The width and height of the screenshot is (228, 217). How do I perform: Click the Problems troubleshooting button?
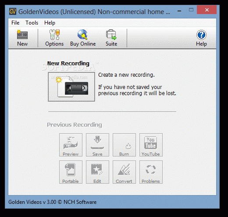click(x=151, y=172)
